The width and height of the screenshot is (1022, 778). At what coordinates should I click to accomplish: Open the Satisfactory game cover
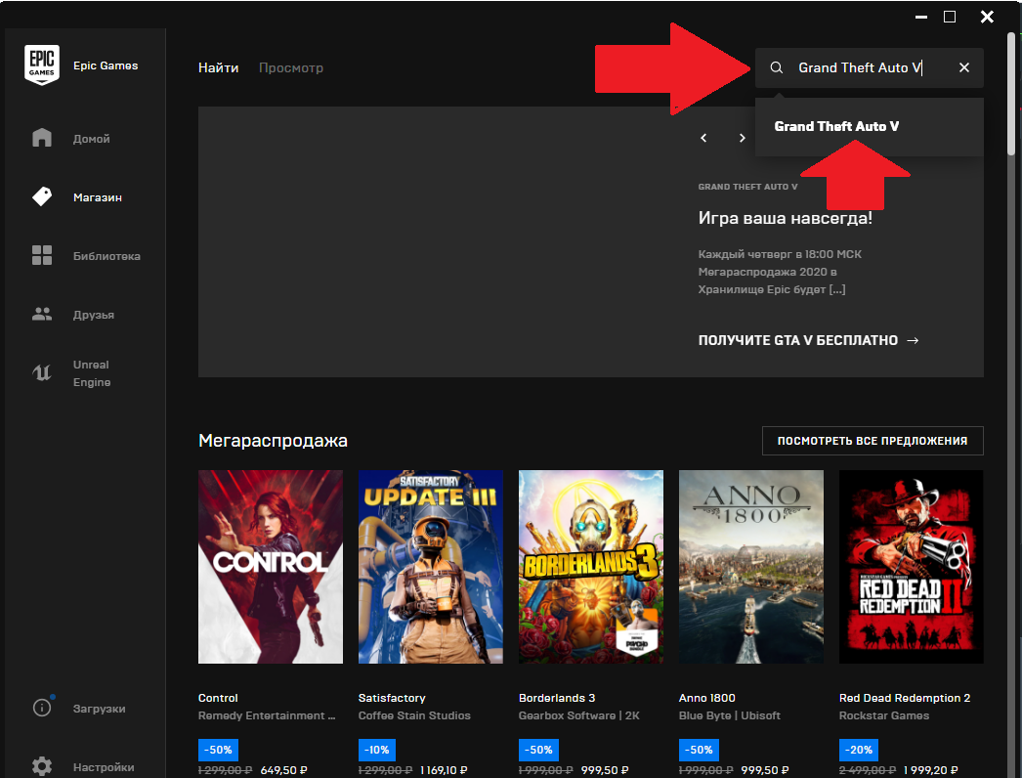click(x=431, y=567)
